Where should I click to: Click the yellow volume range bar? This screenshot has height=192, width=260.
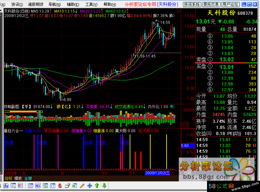coord(23,112)
